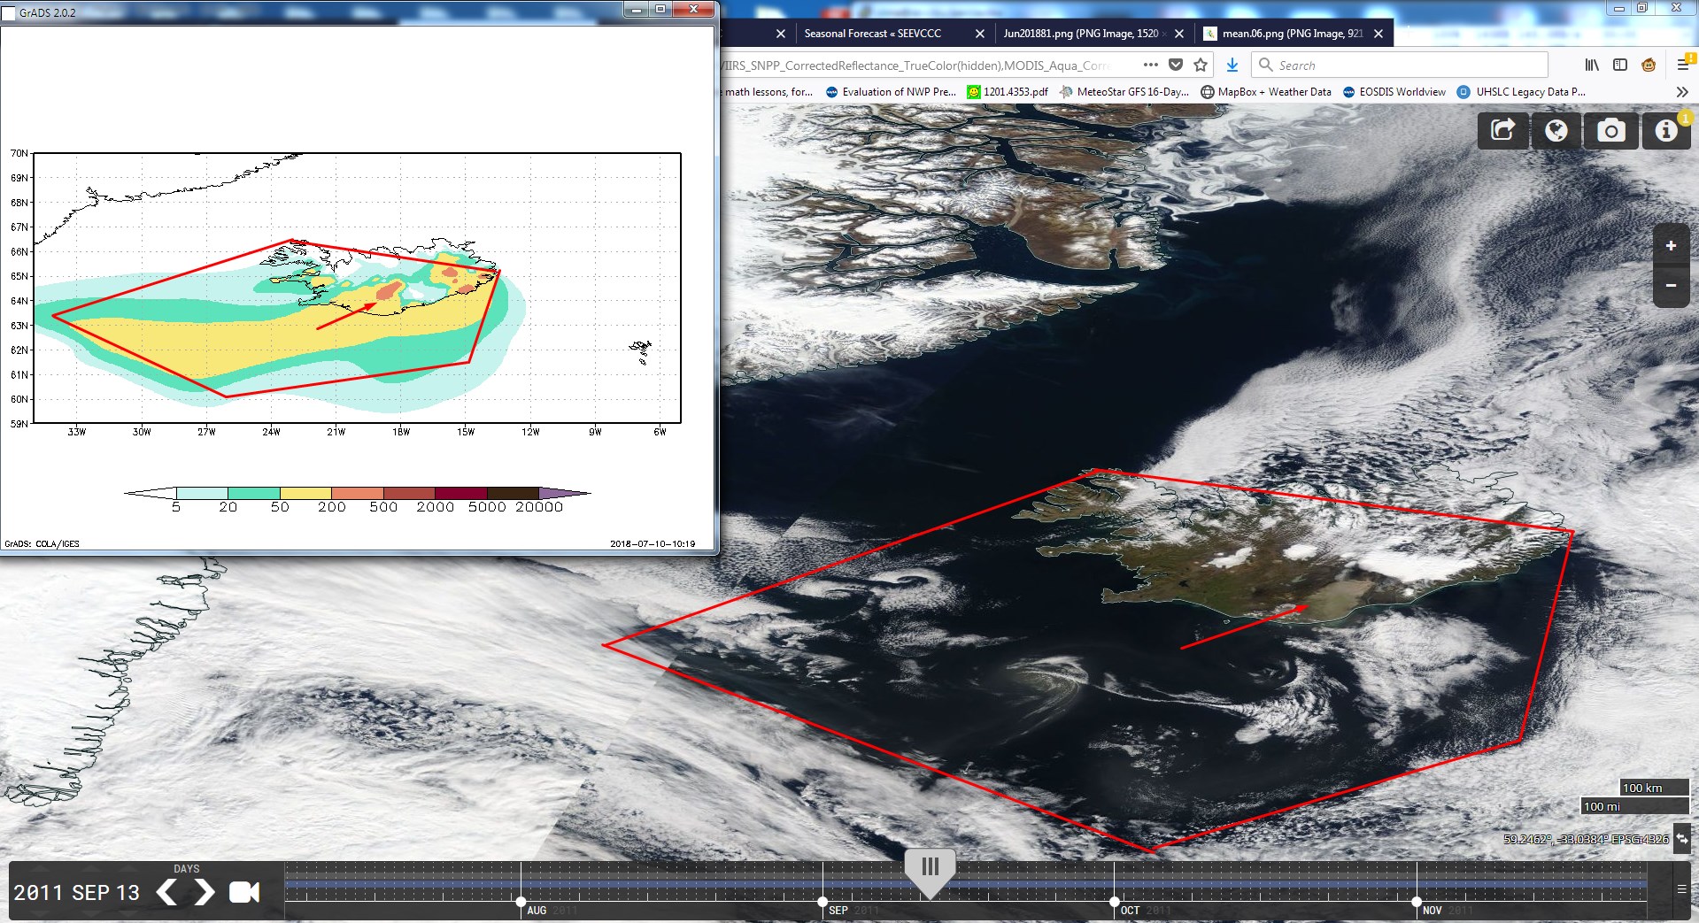Advance to next day with right arrow
The width and height of the screenshot is (1699, 923).
[205, 892]
